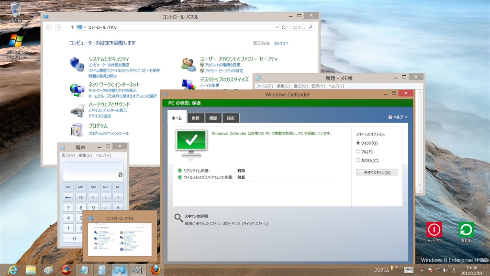
Task: Open the volume speaker icon in tray
Action: tap(445, 270)
